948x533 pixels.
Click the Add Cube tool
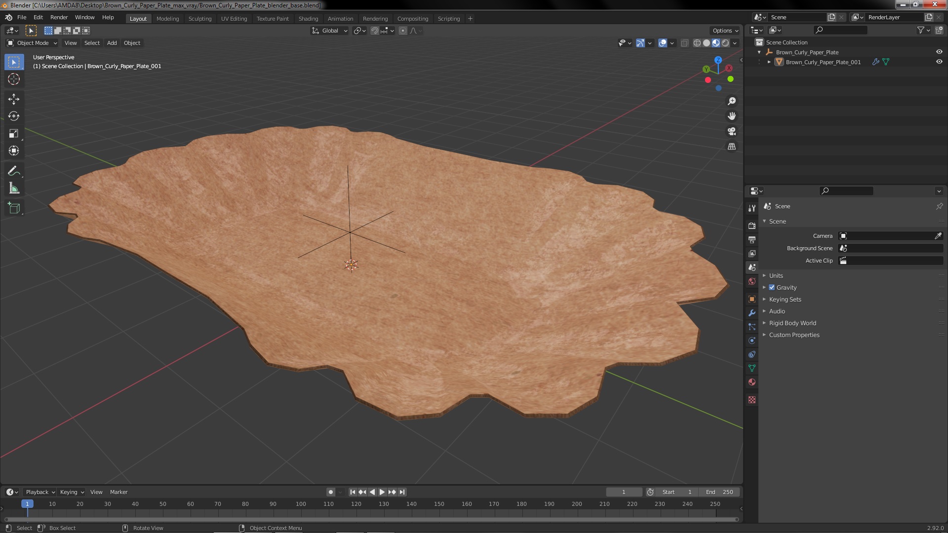pyautogui.click(x=14, y=208)
